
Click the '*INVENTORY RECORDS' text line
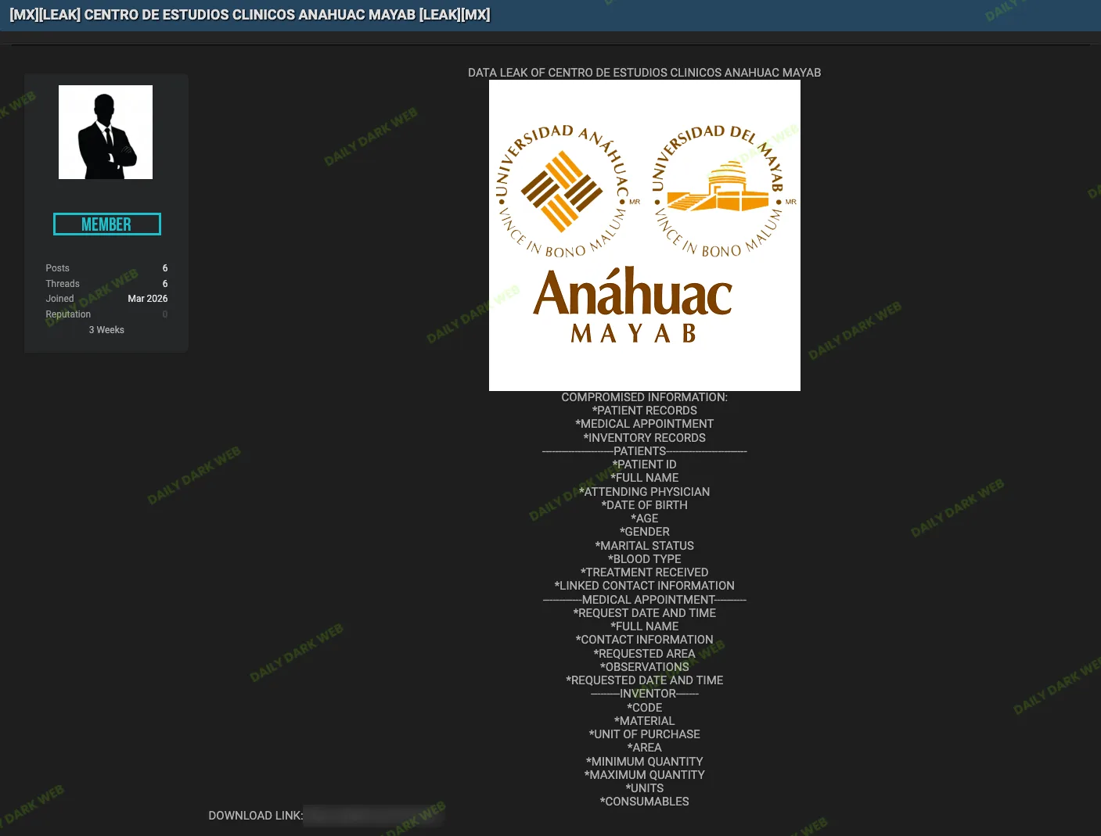pos(644,438)
